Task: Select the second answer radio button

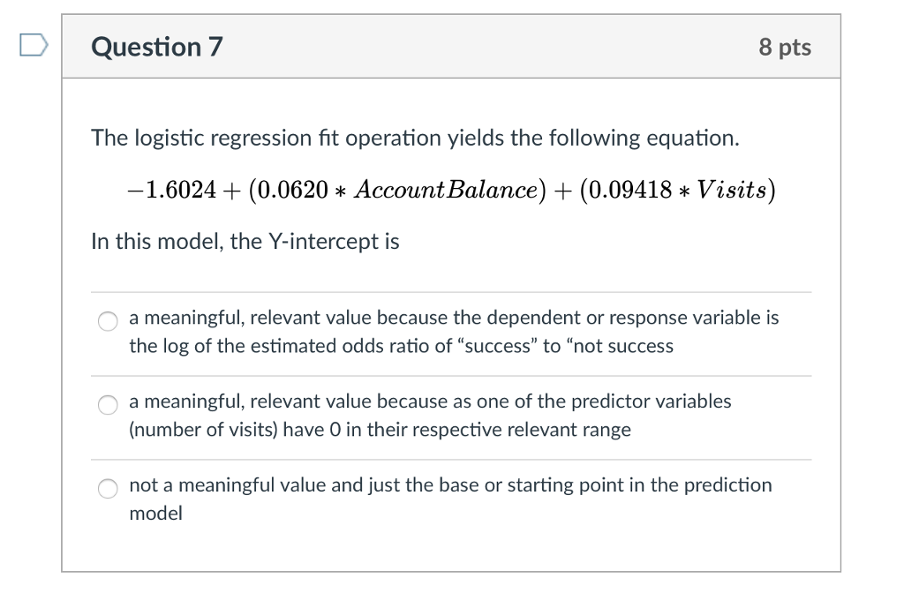Action: [x=107, y=405]
